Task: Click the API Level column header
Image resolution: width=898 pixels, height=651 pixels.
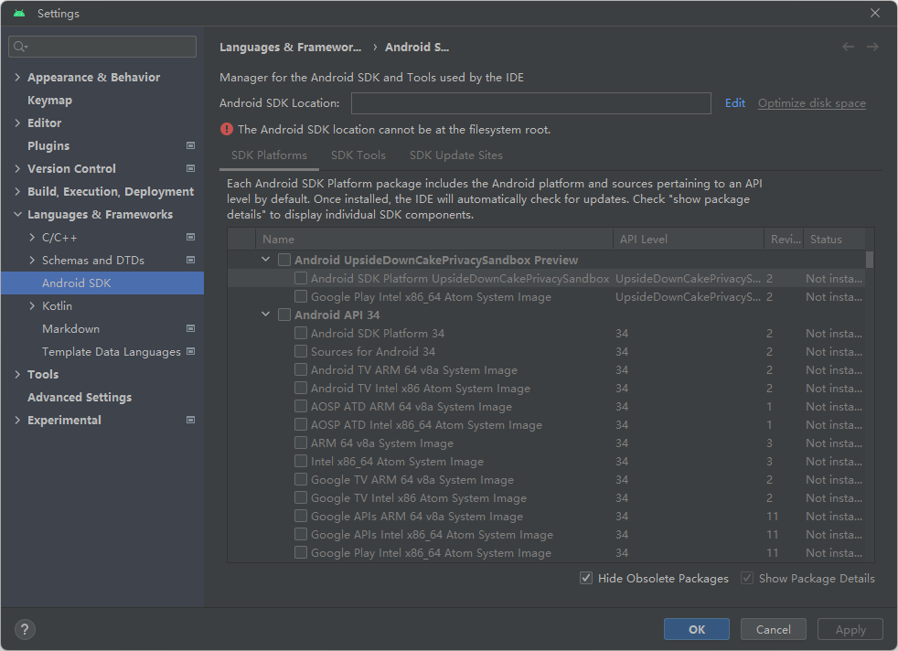Action: pyautogui.click(x=689, y=239)
